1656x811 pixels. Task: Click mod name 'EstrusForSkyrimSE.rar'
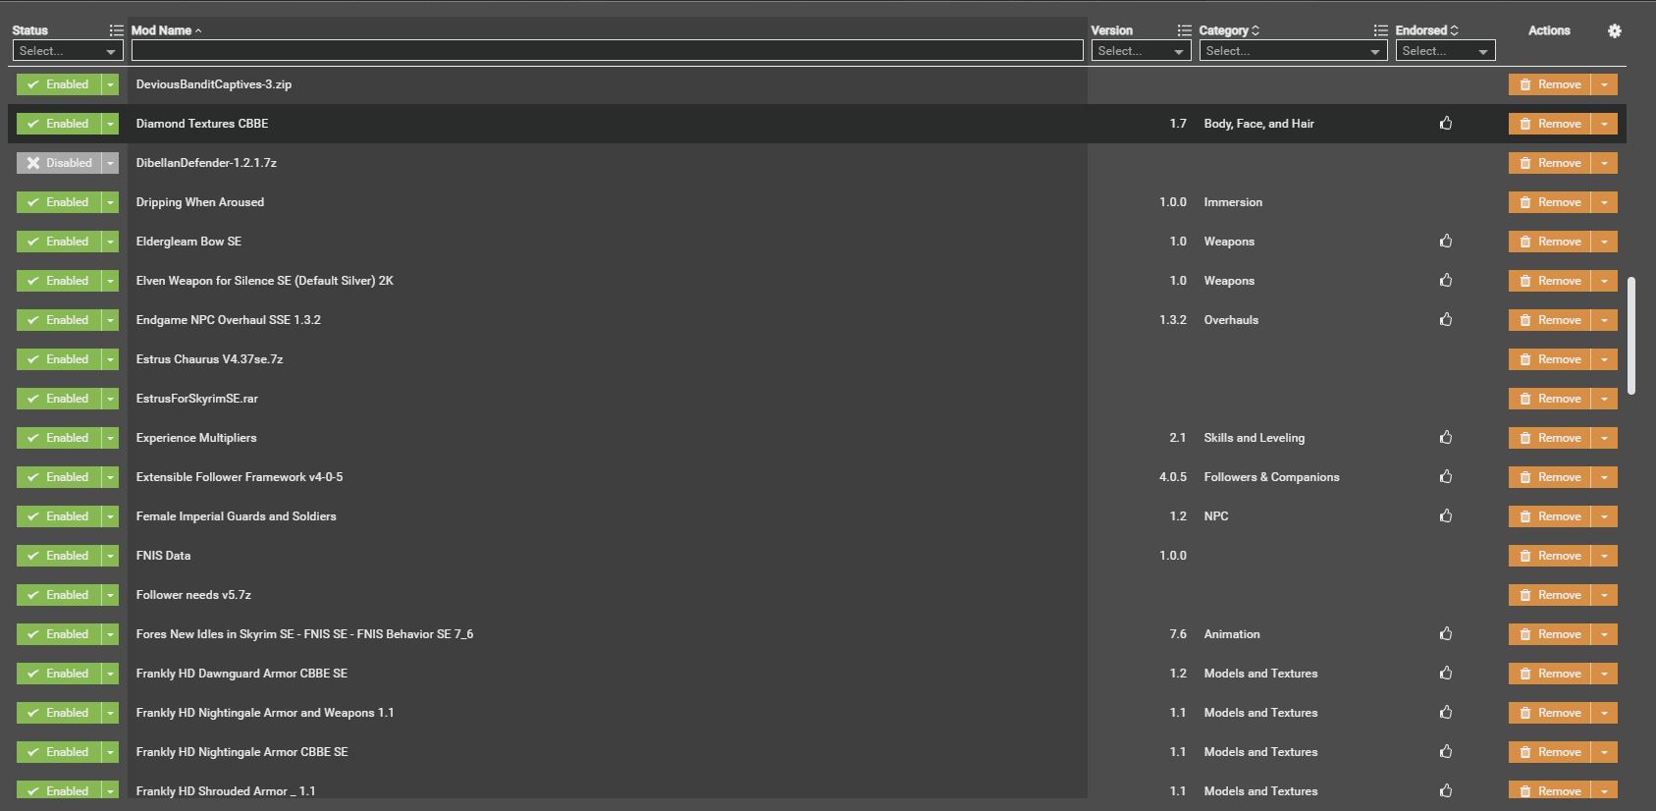197,399
